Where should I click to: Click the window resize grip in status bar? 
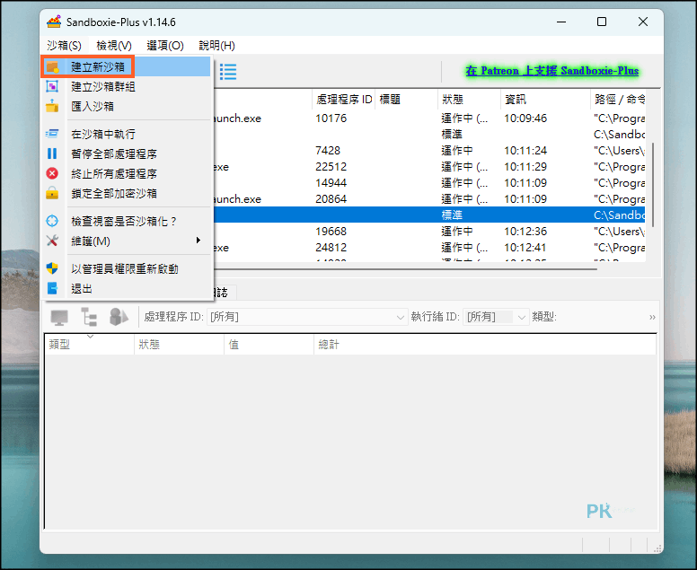(657, 548)
